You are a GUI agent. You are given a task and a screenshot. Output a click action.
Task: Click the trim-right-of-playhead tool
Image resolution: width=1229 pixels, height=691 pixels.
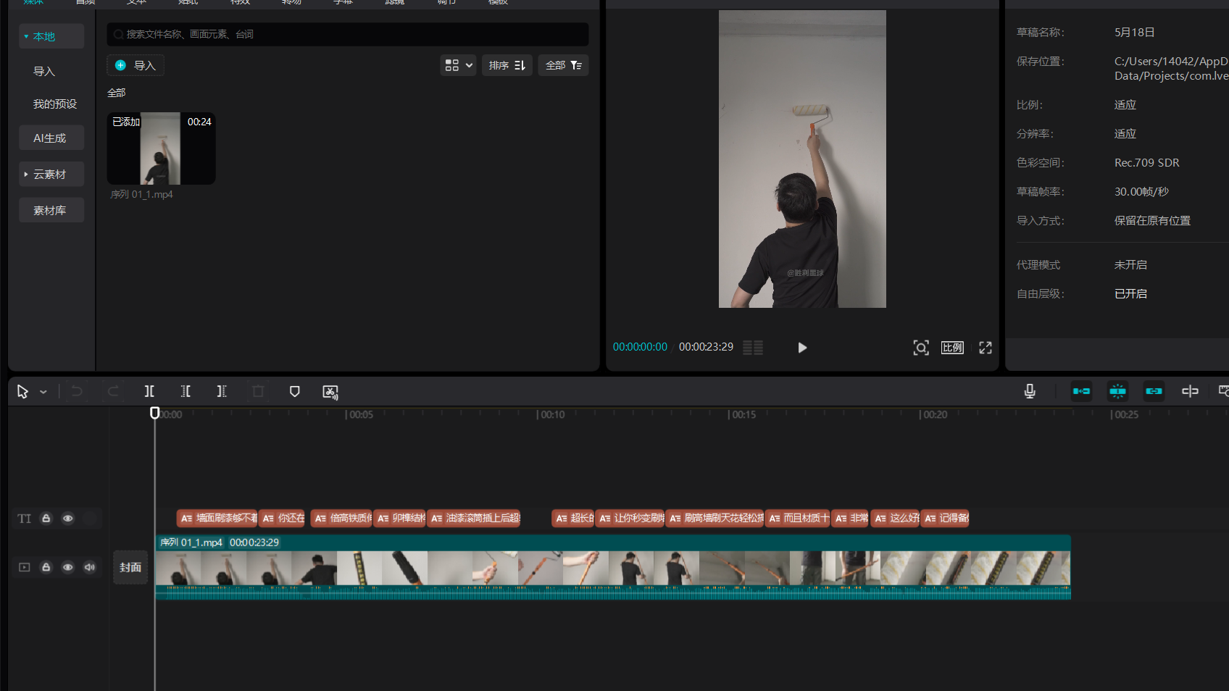click(222, 391)
